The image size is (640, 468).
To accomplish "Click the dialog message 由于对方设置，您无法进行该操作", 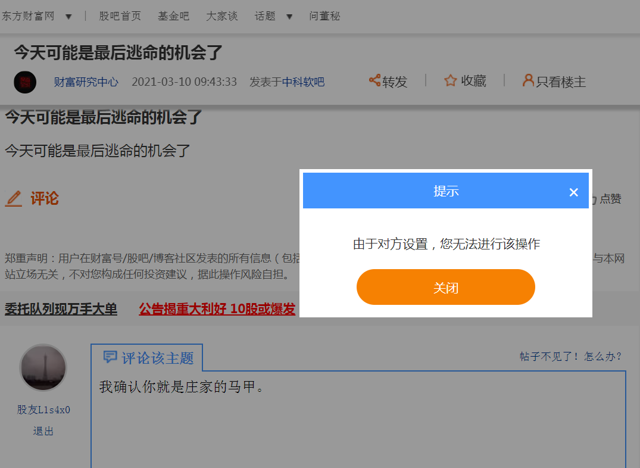I will pos(446,244).
